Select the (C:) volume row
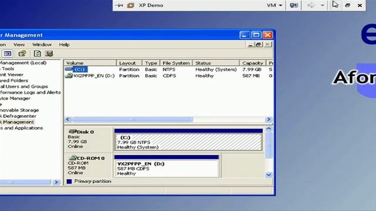Image resolution: width=376 pixels, height=211 pixels. point(169,69)
